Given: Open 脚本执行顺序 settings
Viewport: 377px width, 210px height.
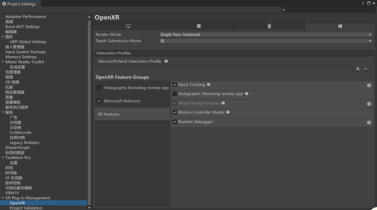Looking at the screenshot, I should tap(17, 107).
